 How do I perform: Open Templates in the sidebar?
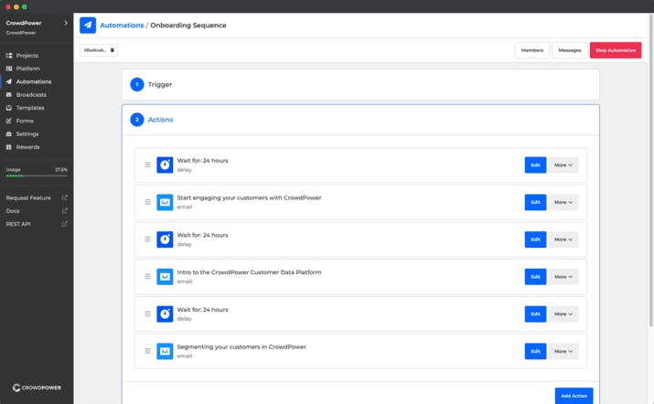(x=30, y=108)
